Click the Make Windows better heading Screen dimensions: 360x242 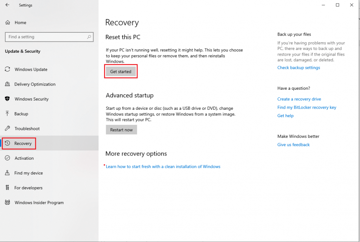tap(298, 136)
